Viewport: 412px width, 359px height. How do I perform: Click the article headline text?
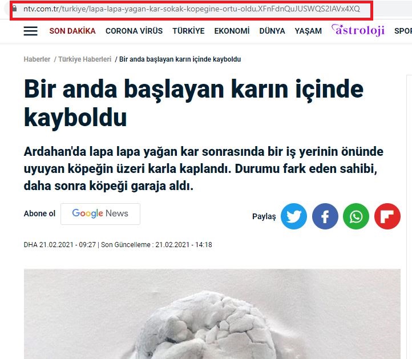click(193, 103)
